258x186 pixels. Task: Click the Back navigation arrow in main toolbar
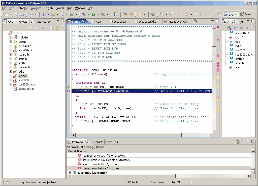pyautogui.click(x=187, y=14)
